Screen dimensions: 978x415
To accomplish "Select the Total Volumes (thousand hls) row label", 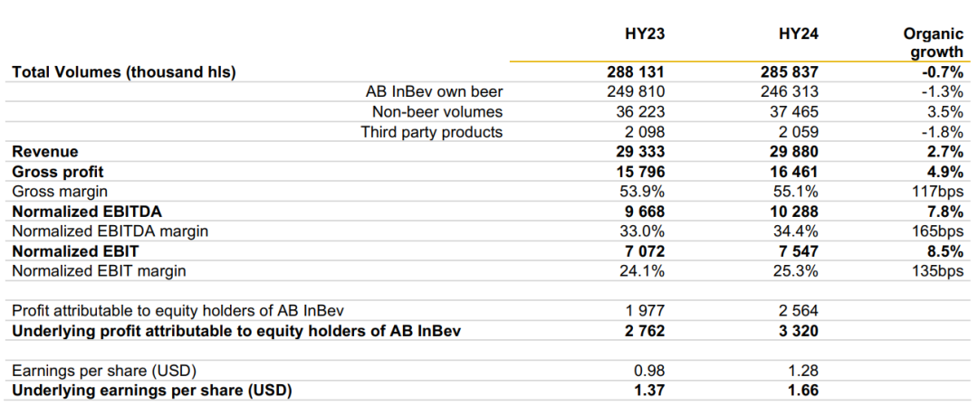I will point(124,72).
